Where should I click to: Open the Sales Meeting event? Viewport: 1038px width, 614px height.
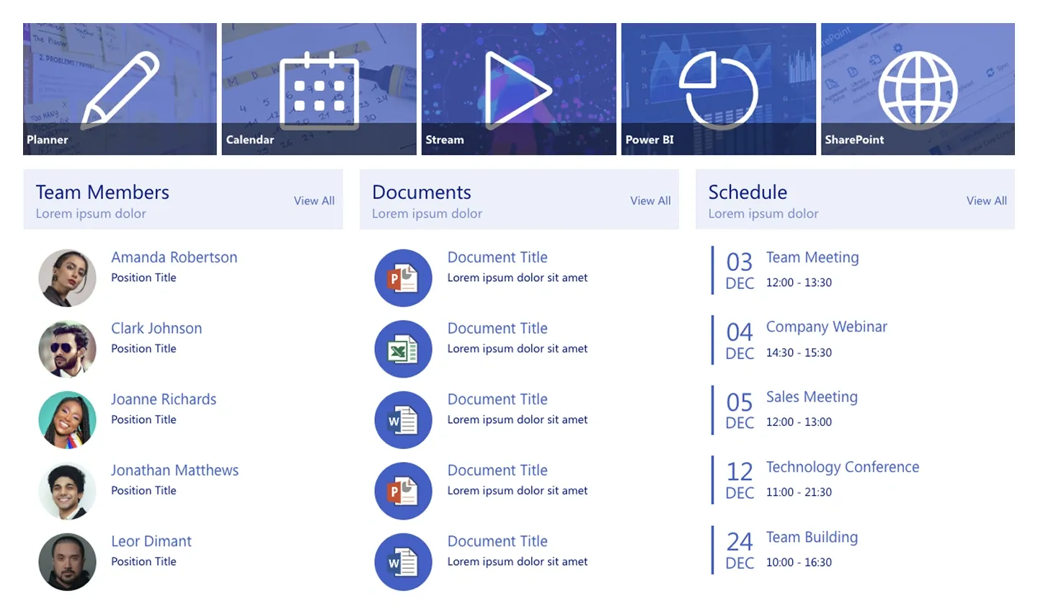[812, 397]
